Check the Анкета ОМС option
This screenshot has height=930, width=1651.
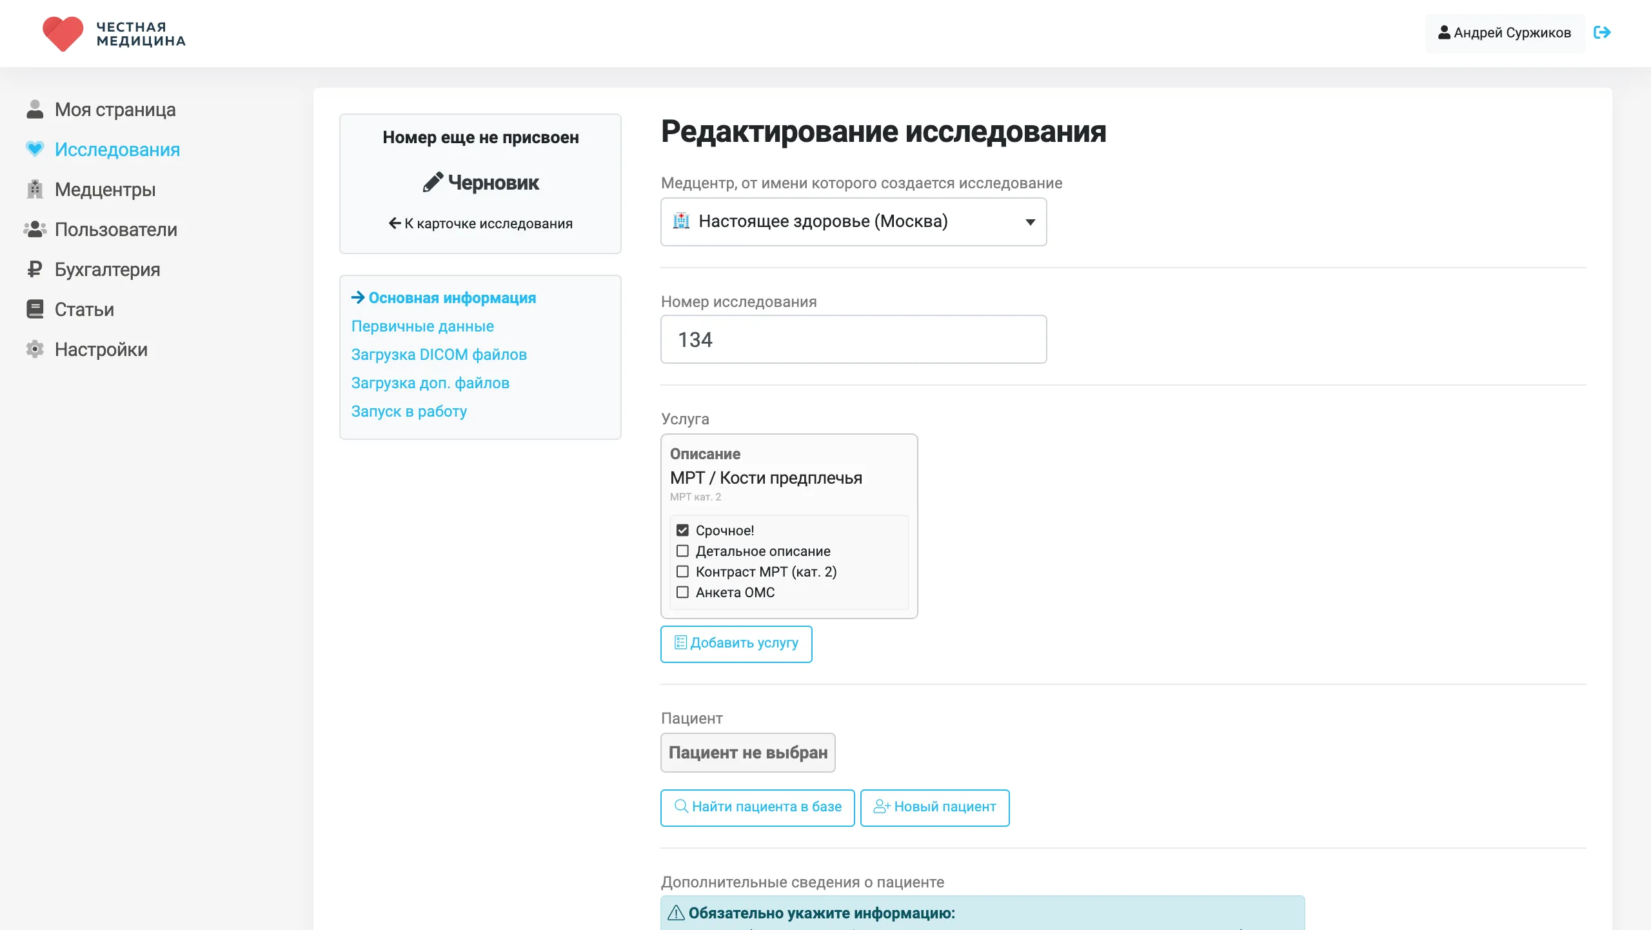(683, 591)
